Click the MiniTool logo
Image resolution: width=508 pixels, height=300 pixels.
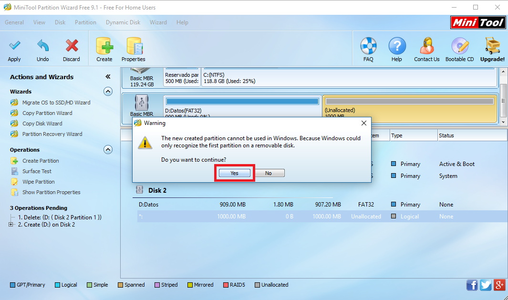pyautogui.click(x=478, y=22)
